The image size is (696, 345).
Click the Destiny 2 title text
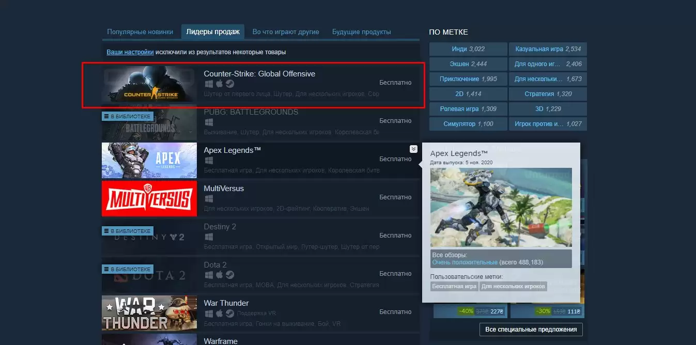220,227
